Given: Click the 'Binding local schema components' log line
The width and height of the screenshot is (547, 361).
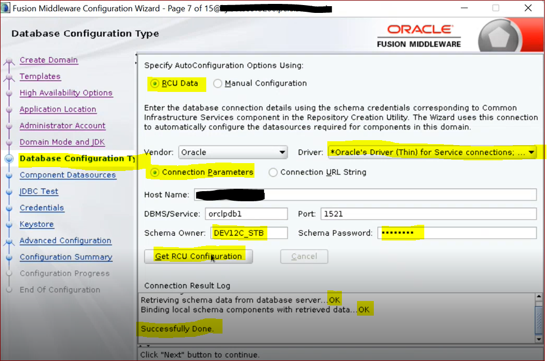Looking at the screenshot, I should coord(255,310).
